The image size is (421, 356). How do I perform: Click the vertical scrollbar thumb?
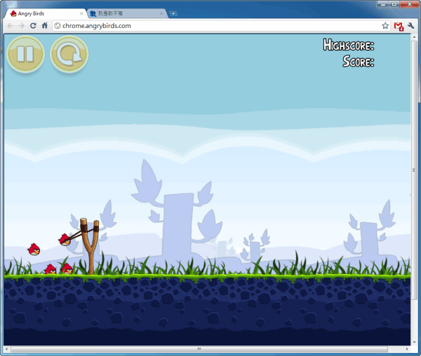pos(414,170)
